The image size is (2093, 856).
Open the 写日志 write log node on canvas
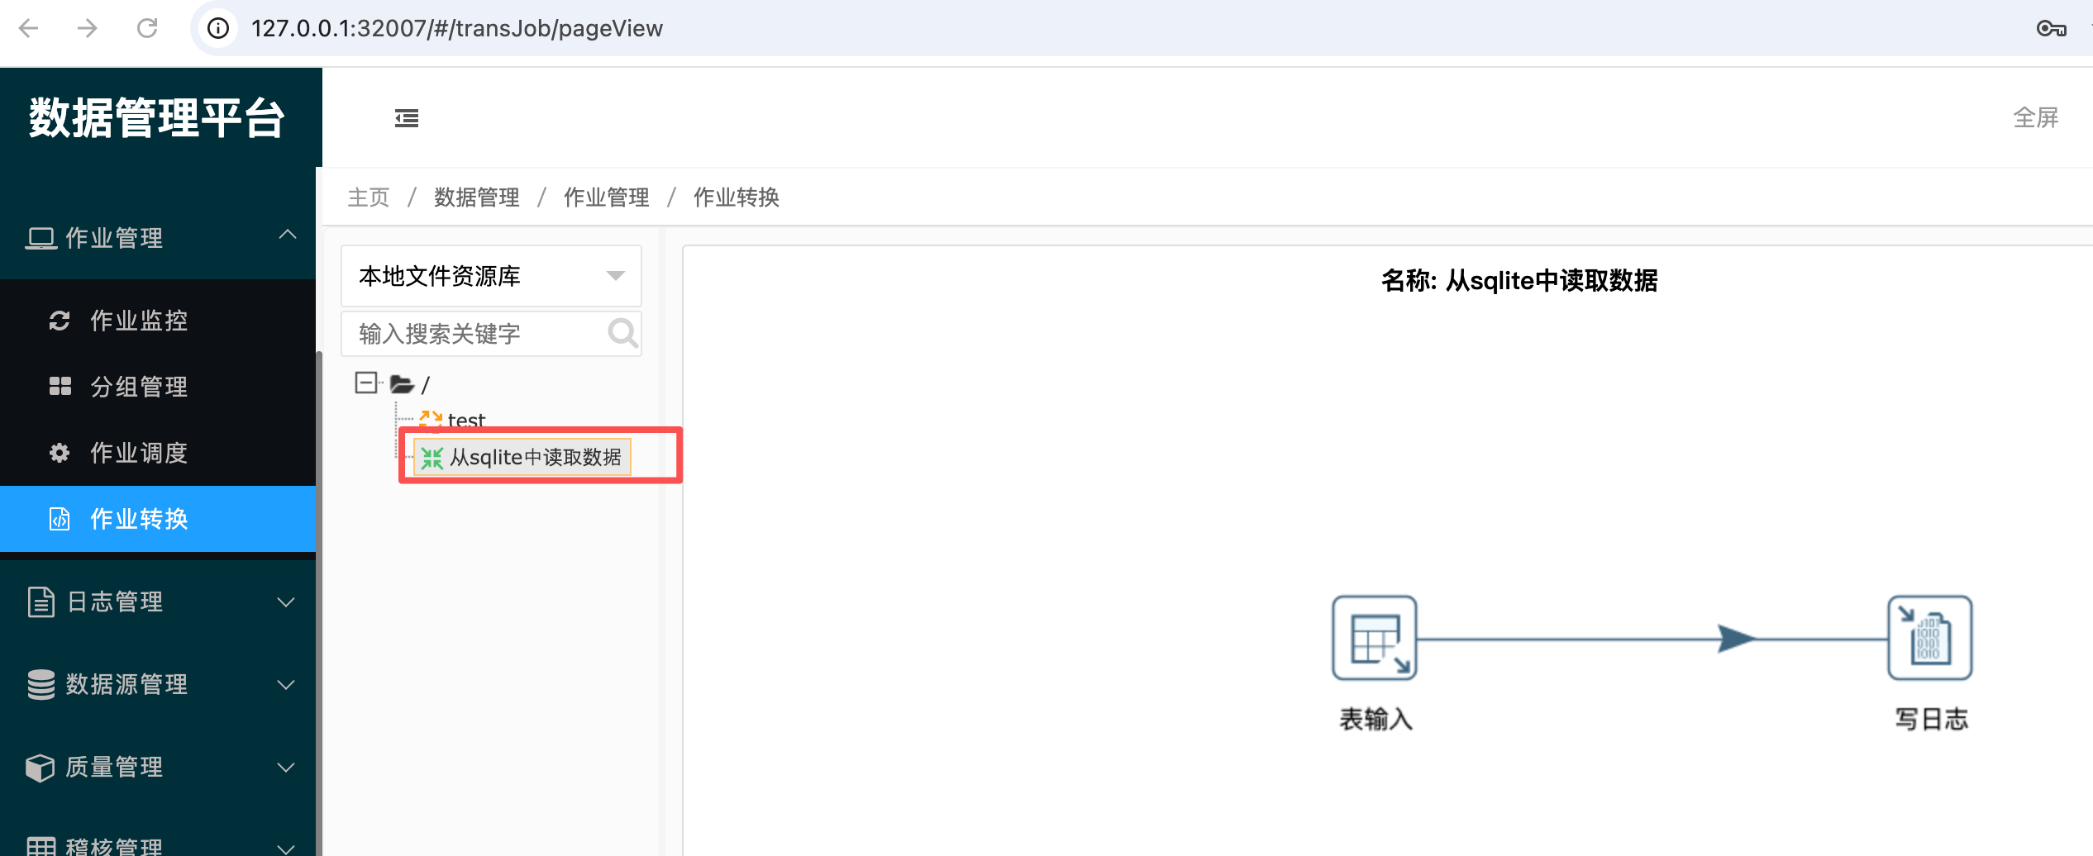point(1929,638)
